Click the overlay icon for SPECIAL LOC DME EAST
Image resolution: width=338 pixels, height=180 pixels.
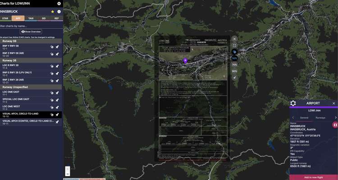click(x=52, y=100)
